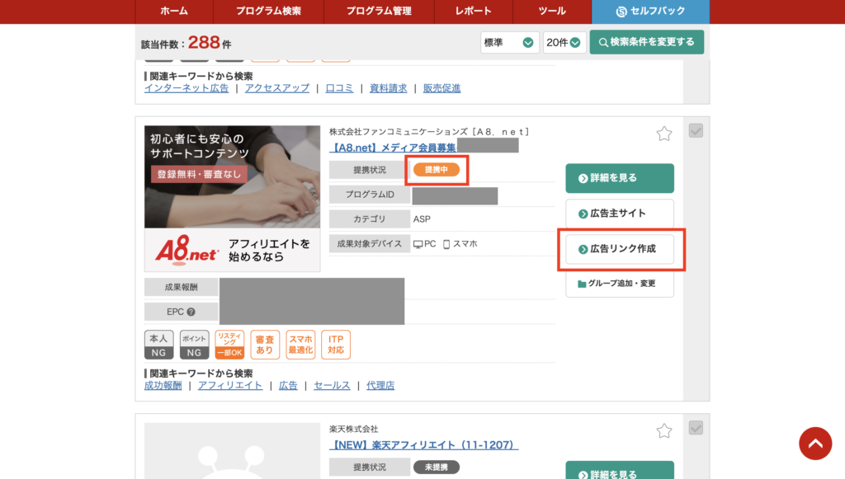Select the ASP category text
This screenshot has height=479, width=845.
click(x=422, y=219)
